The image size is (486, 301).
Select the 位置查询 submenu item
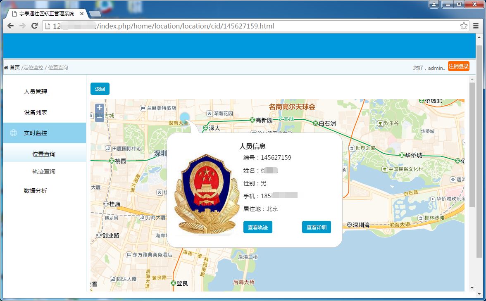[x=44, y=154]
